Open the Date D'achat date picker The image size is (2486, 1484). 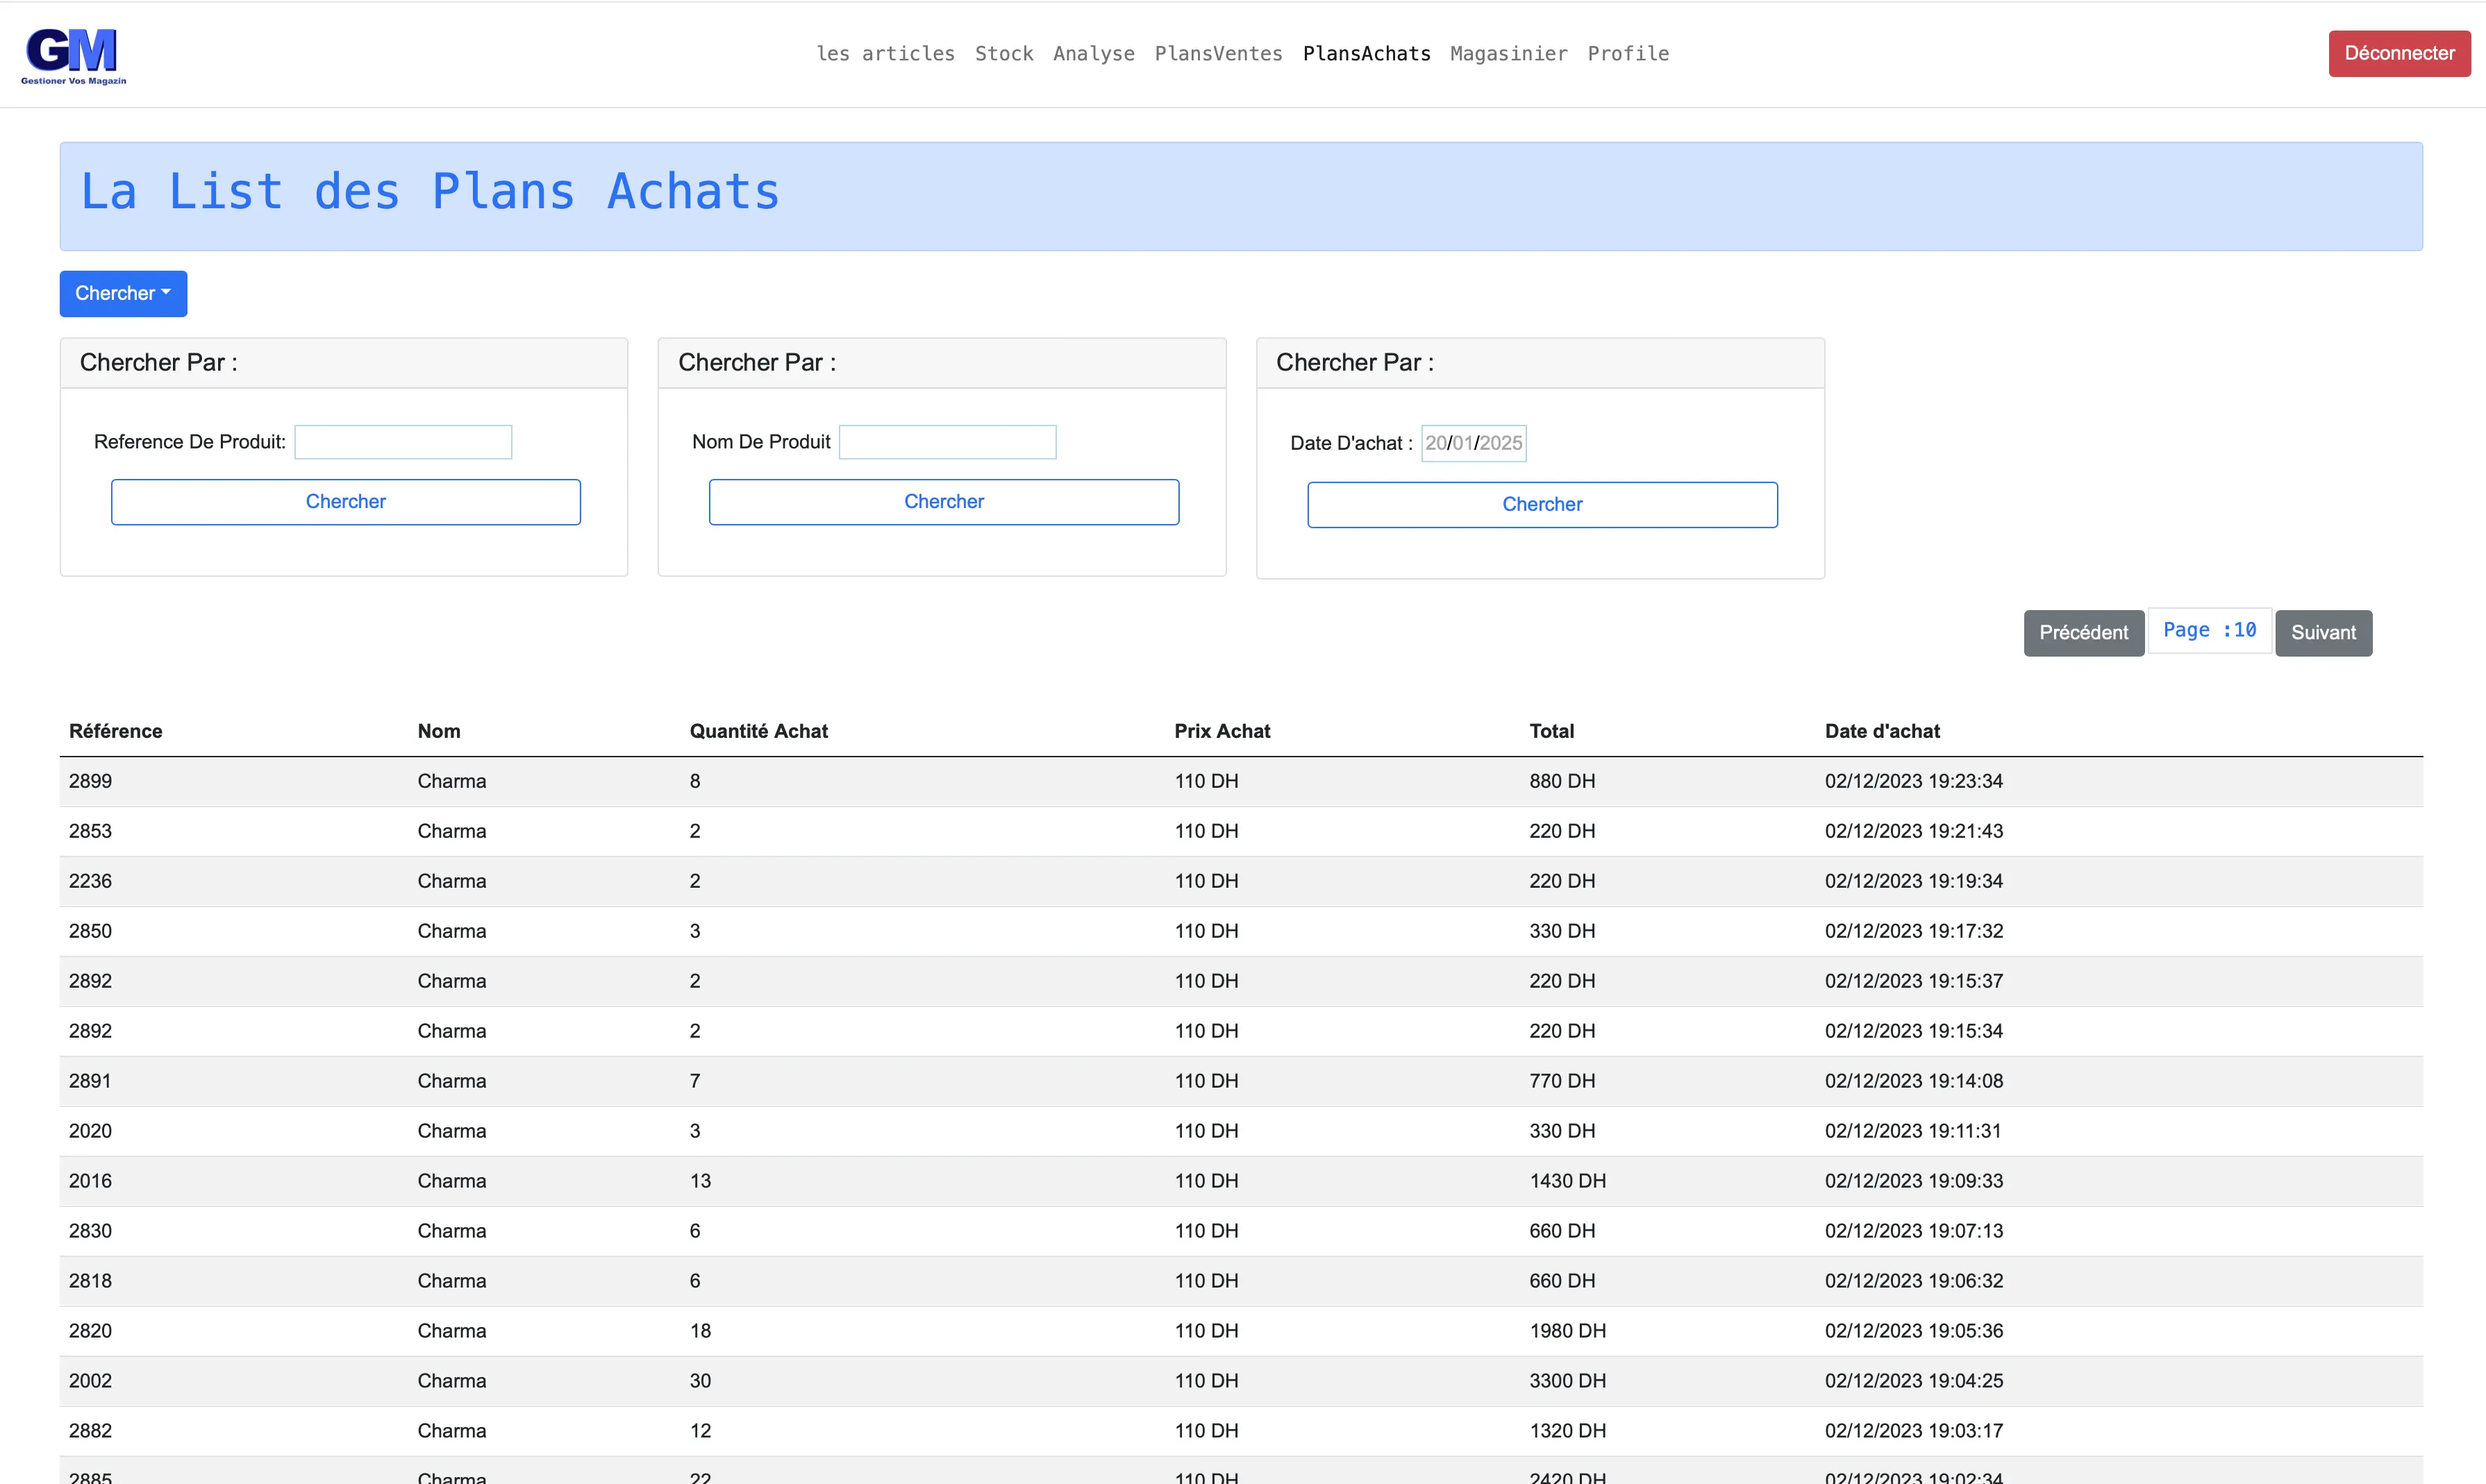point(1474,443)
